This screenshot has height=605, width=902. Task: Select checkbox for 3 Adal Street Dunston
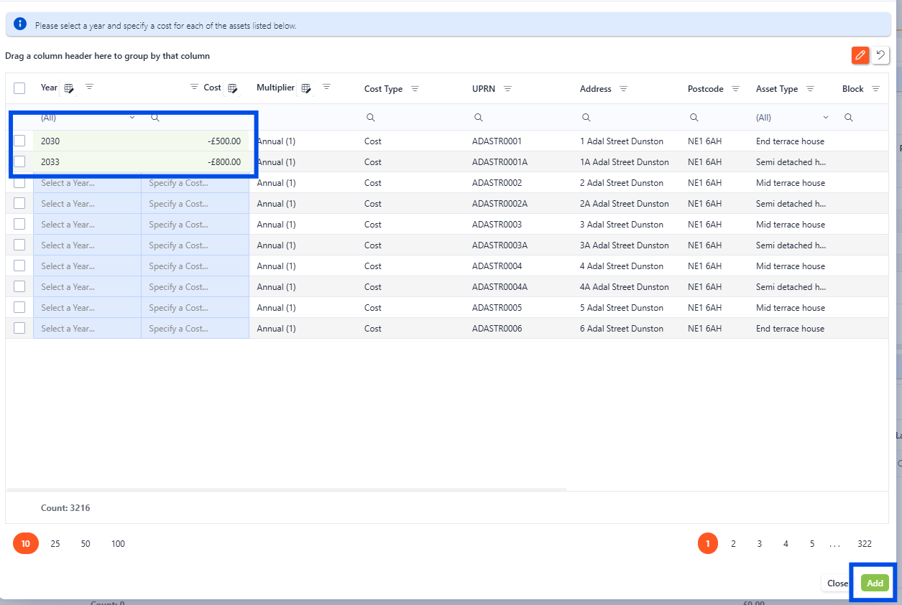(x=19, y=225)
